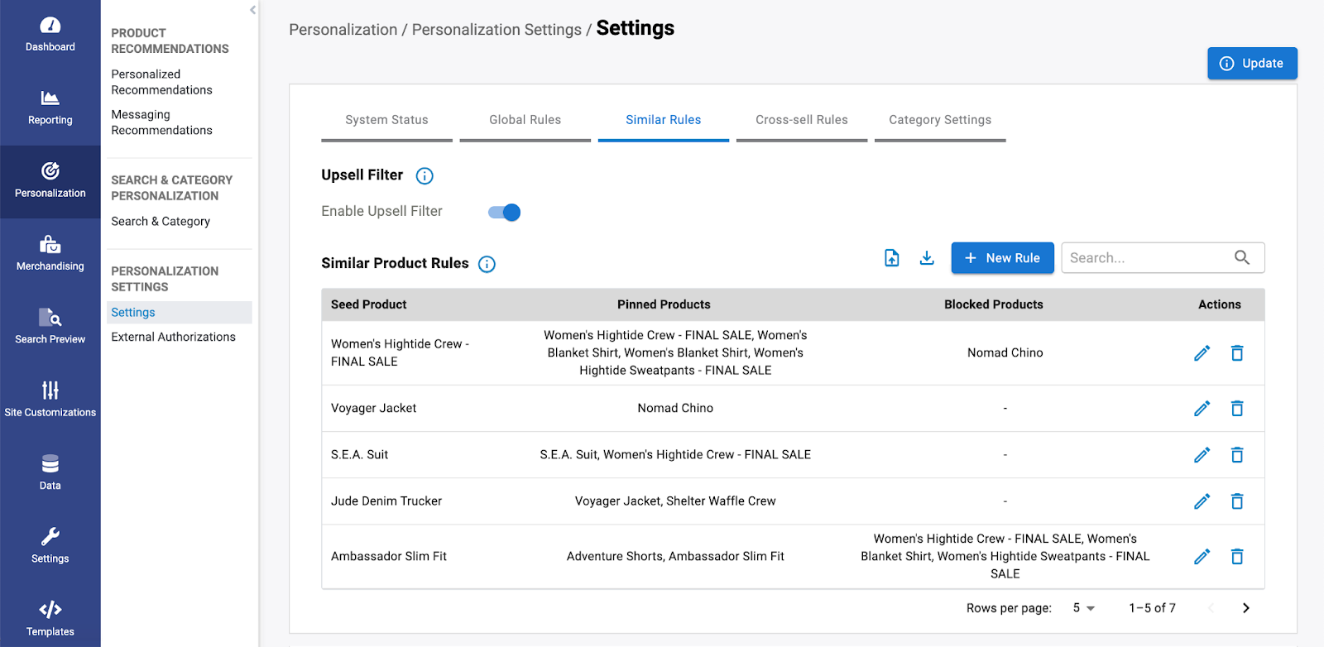The width and height of the screenshot is (1324, 647).
Task: Click the upload rules file icon
Action: 891,258
